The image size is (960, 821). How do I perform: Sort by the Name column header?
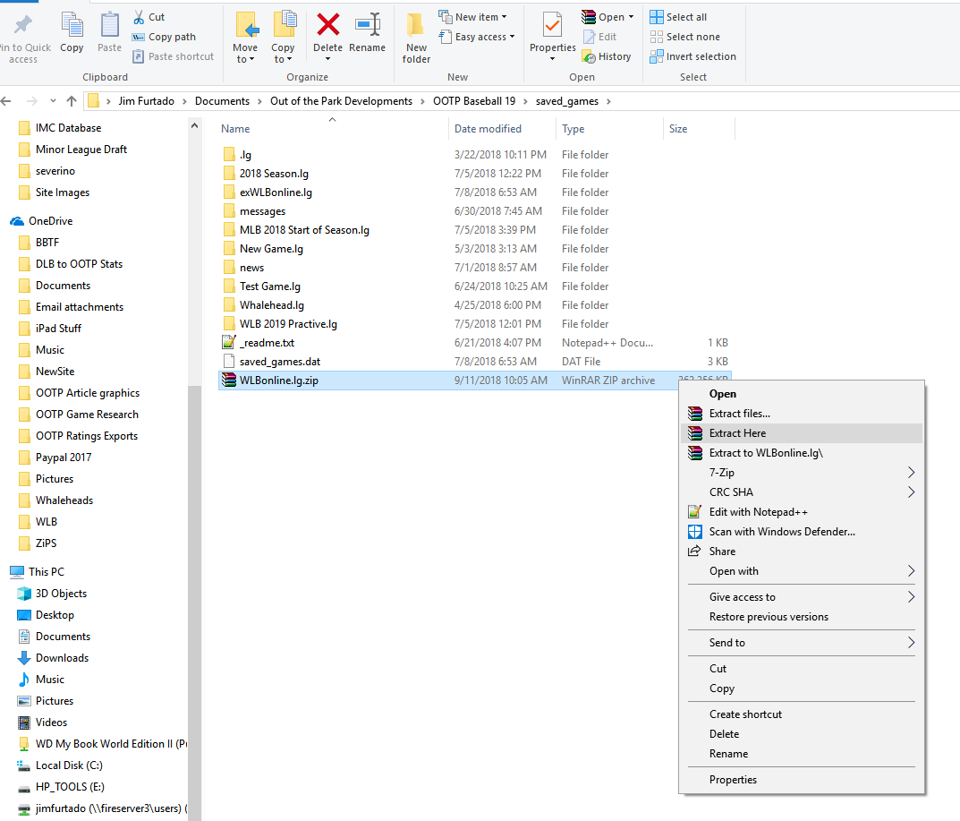pos(235,129)
